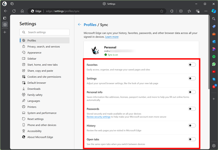Open Reset settings section
218x150 pixels.
[x=44, y=119]
